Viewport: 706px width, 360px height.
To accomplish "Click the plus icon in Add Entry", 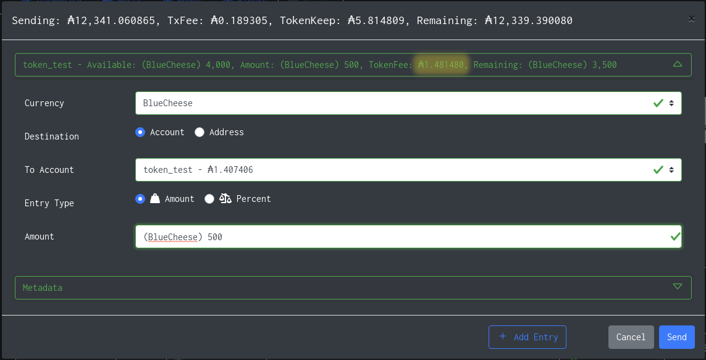I will point(503,337).
